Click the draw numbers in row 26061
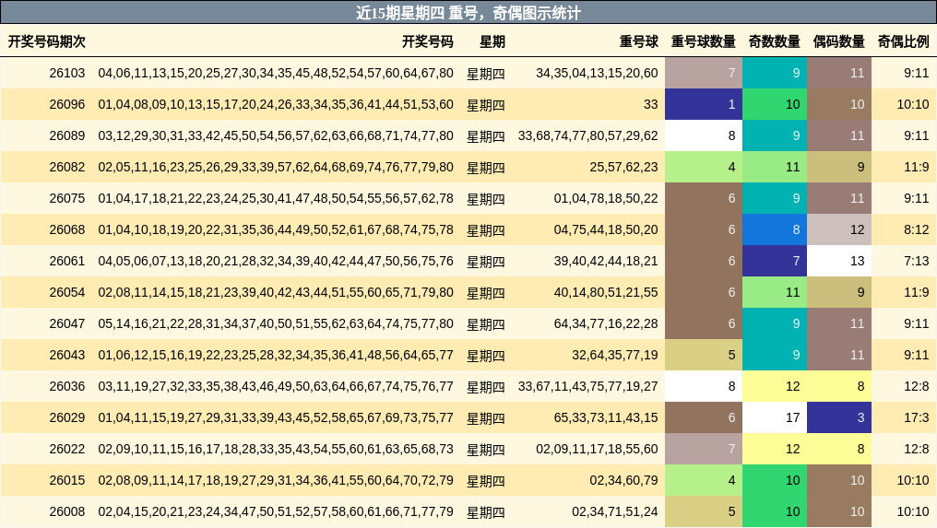 [x=276, y=261]
